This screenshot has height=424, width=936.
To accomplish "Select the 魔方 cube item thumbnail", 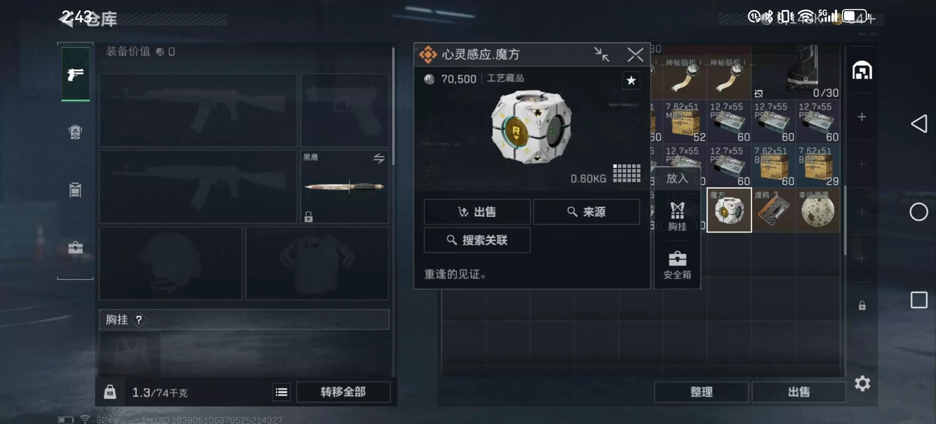I will (x=729, y=210).
